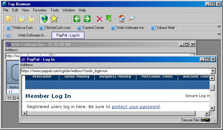Click the PayPal page scroll down arrow
The image size is (223, 130).
tap(212, 108)
